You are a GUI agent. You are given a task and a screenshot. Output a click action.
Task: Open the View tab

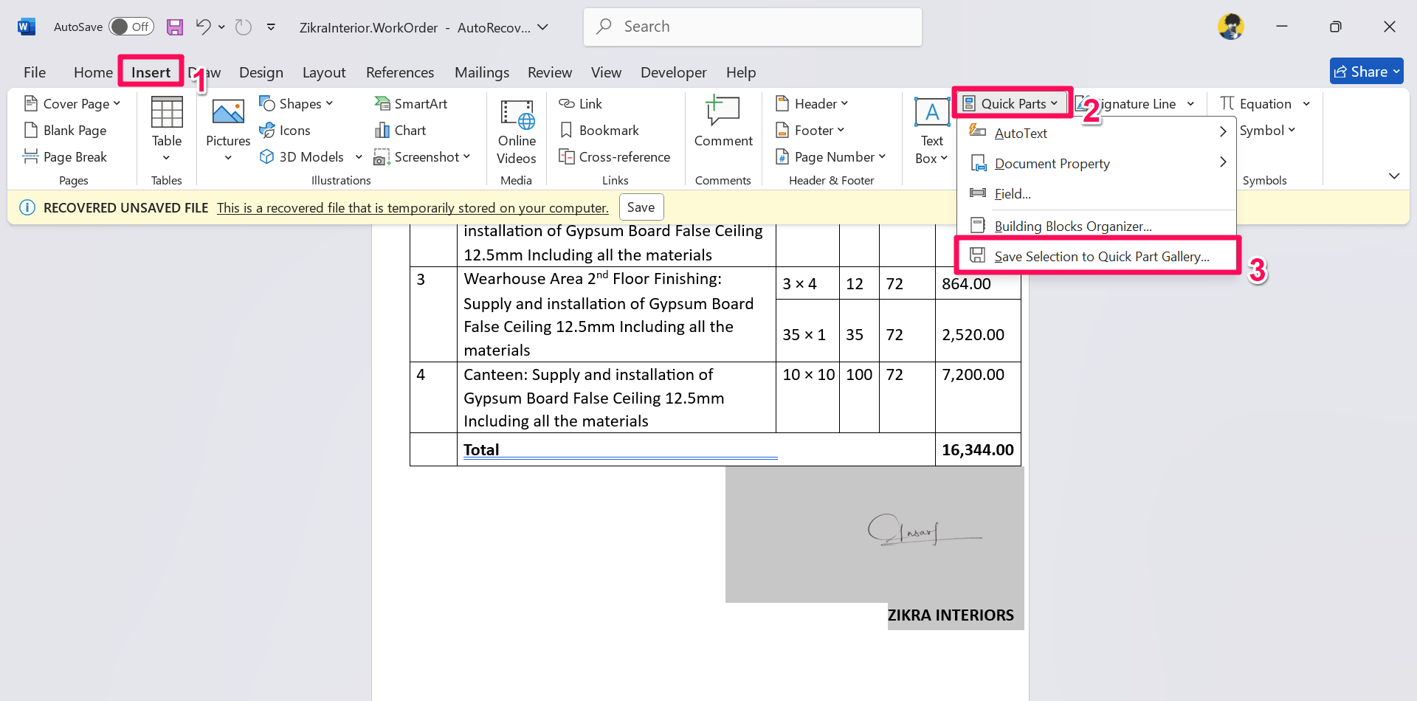(606, 72)
